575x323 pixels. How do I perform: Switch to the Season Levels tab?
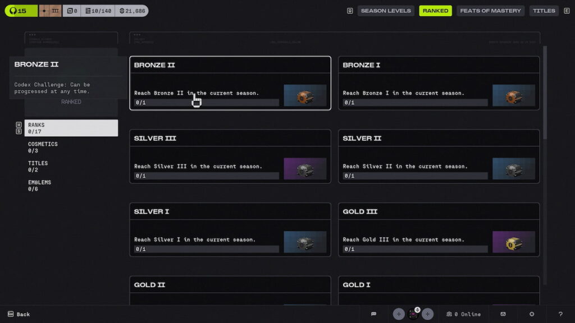pyautogui.click(x=386, y=11)
